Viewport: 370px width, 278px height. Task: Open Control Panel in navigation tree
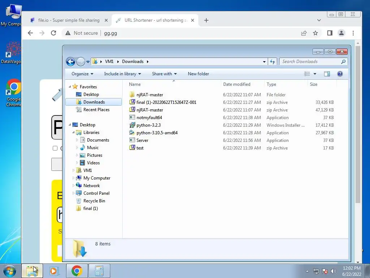[96, 193]
